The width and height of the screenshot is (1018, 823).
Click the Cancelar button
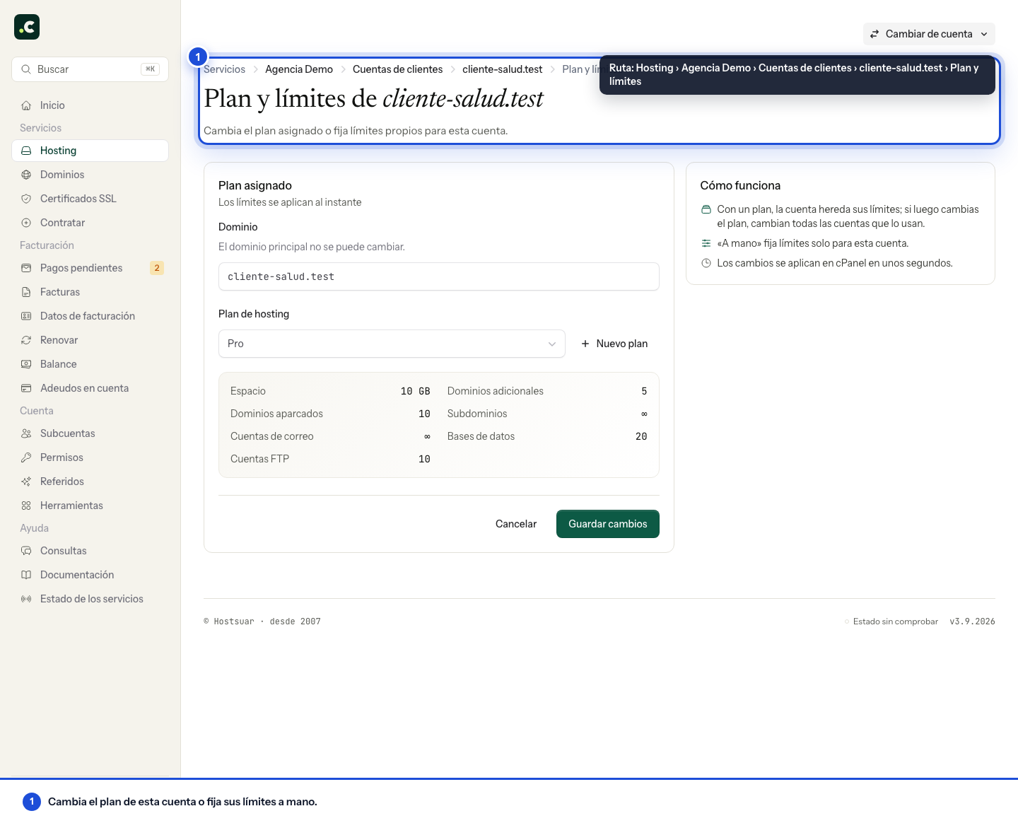coord(516,524)
